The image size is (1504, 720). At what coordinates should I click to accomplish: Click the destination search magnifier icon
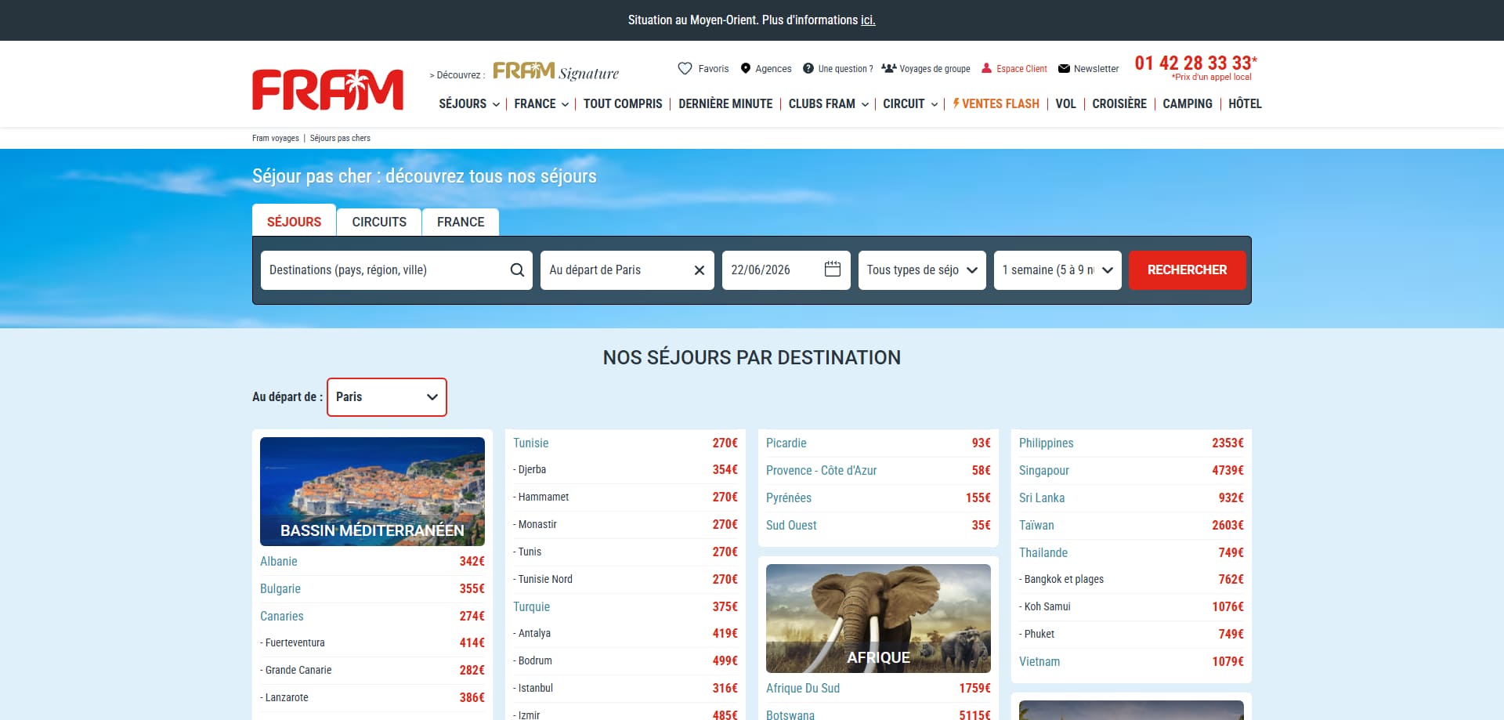(x=517, y=270)
